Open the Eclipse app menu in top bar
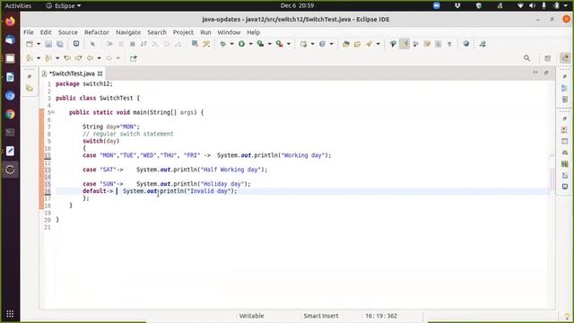Screen dimensions: 574x323 click(x=64, y=6)
